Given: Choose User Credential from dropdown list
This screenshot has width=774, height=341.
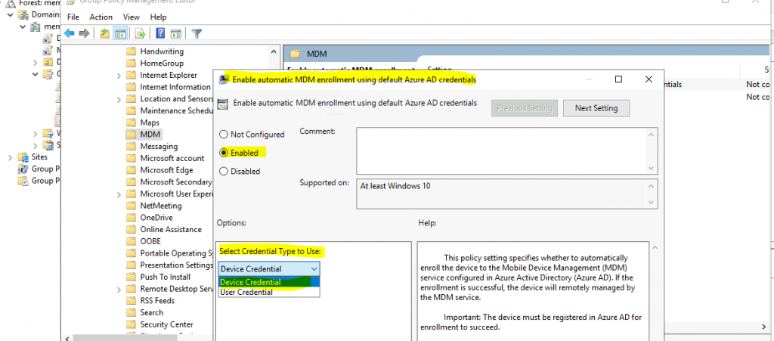Looking at the screenshot, I should (x=269, y=292).
